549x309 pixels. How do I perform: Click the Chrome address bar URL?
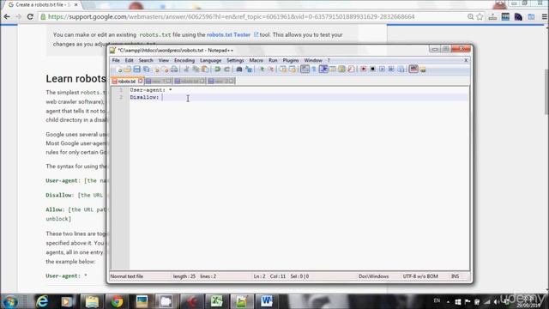click(x=231, y=17)
